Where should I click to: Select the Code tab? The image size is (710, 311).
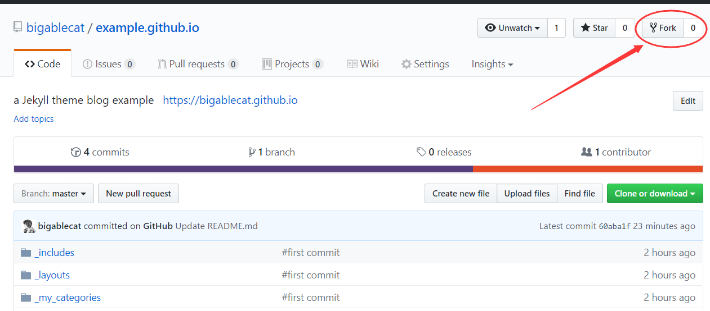(43, 64)
